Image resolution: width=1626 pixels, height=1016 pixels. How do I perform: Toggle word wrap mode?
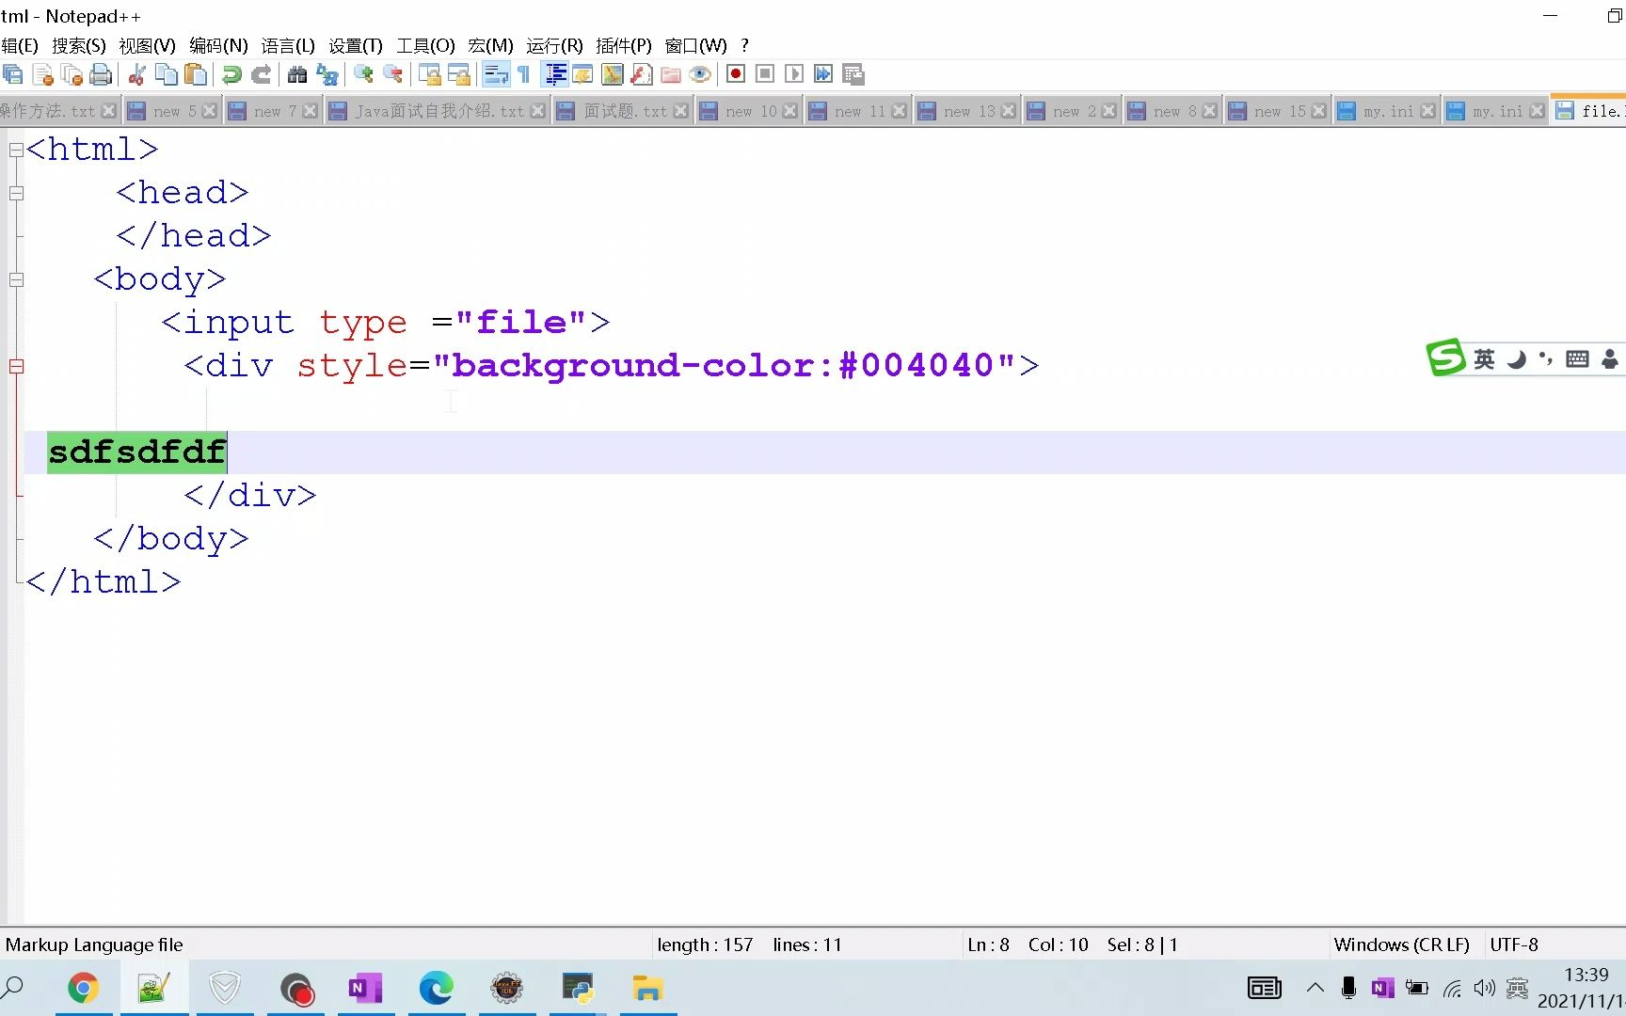click(496, 74)
